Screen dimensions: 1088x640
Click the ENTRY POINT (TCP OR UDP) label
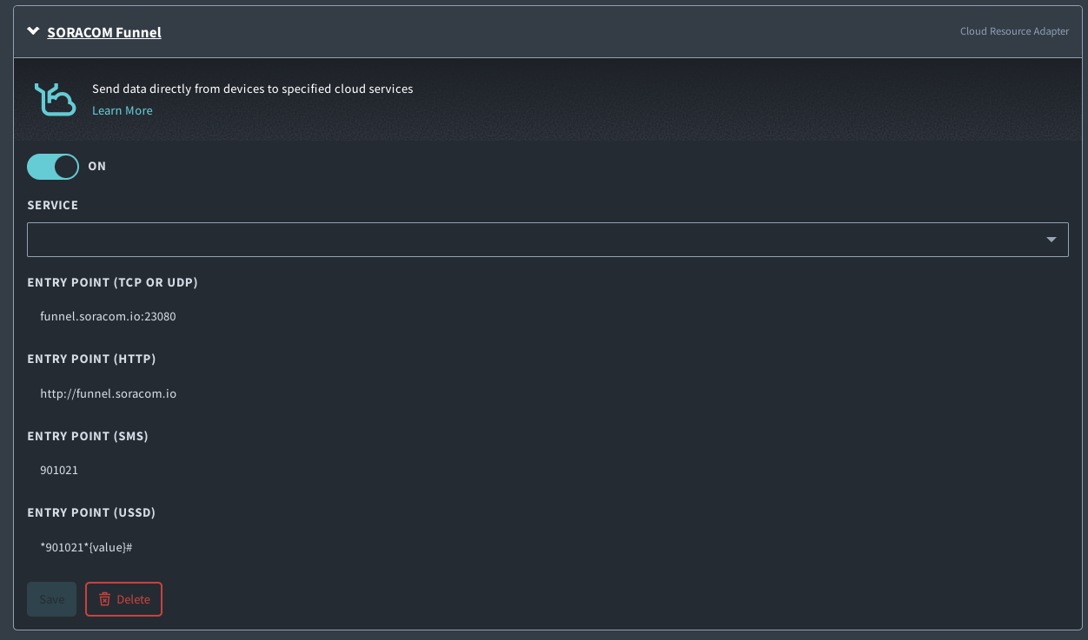click(x=112, y=283)
